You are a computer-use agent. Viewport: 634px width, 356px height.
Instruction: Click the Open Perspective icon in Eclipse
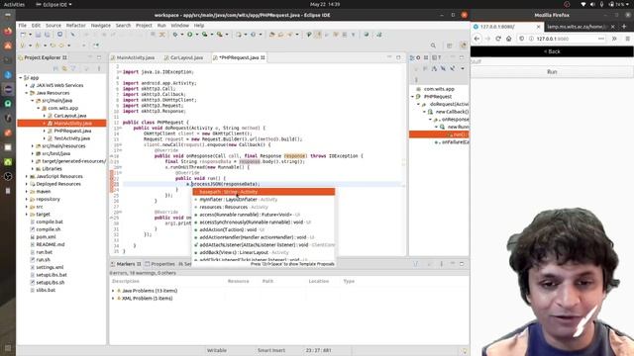point(449,45)
